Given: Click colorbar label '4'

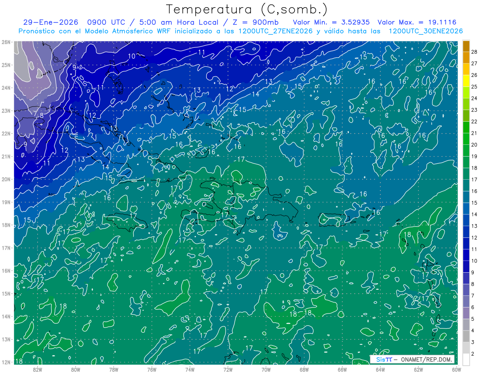Looking at the screenshot, I should [472, 331].
